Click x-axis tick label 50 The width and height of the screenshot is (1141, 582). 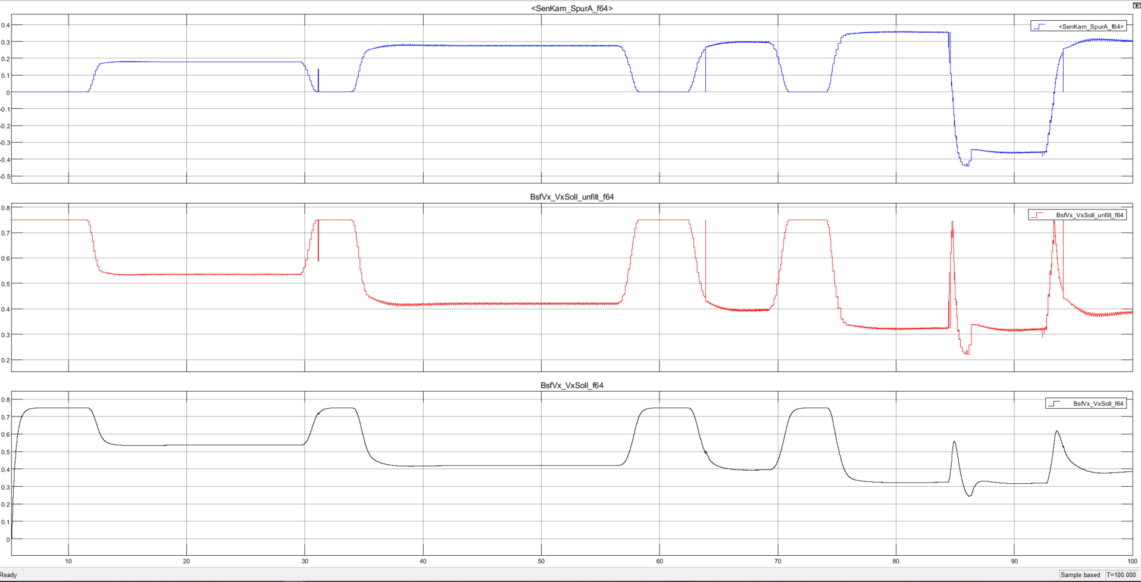tap(541, 561)
